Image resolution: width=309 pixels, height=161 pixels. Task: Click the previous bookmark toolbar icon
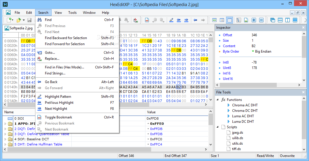pyautogui.click(x=155, y=20)
